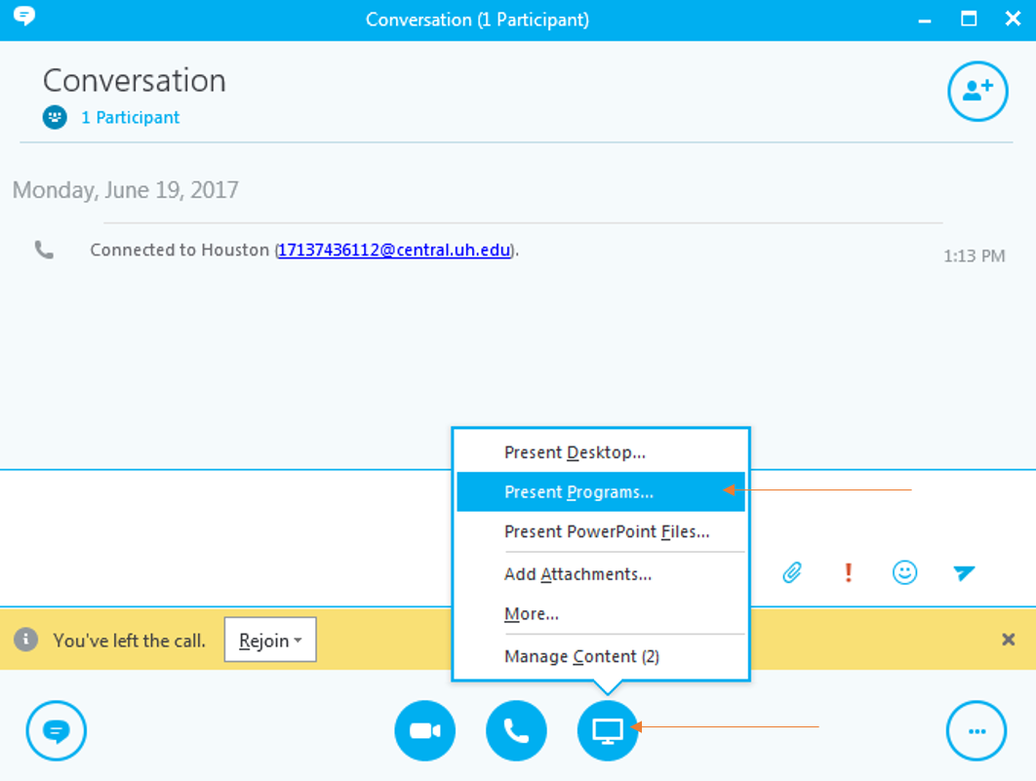Start video with the camera button
1036x781 pixels.
click(424, 730)
